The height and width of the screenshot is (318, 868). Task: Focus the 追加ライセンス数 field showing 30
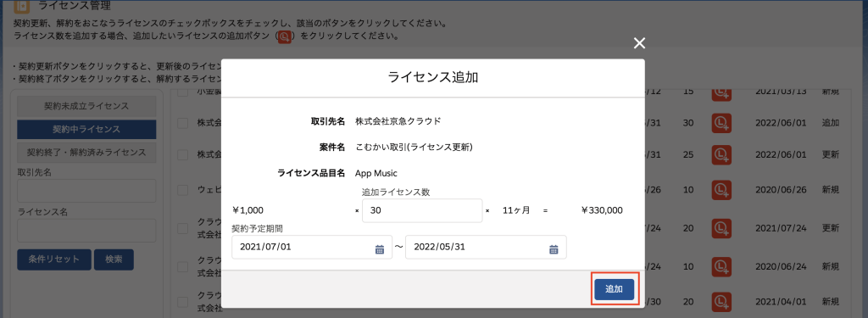tap(422, 210)
